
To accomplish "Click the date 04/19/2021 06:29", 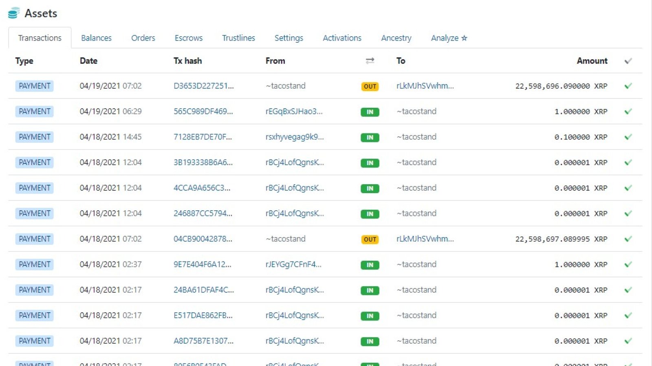I will tap(111, 111).
